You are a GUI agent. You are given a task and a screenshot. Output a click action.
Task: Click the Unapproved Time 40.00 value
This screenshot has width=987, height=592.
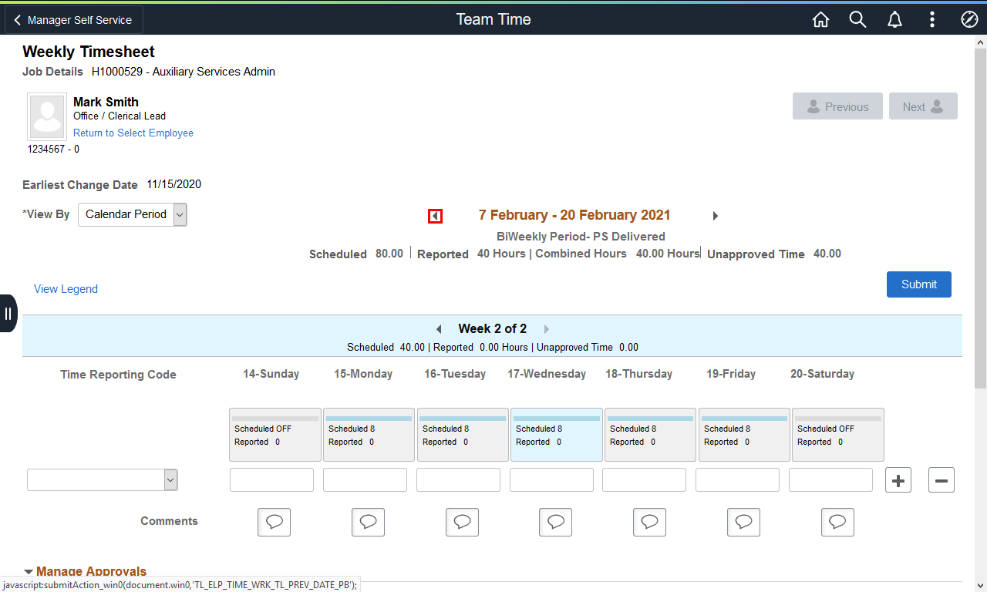[x=827, y=254]
